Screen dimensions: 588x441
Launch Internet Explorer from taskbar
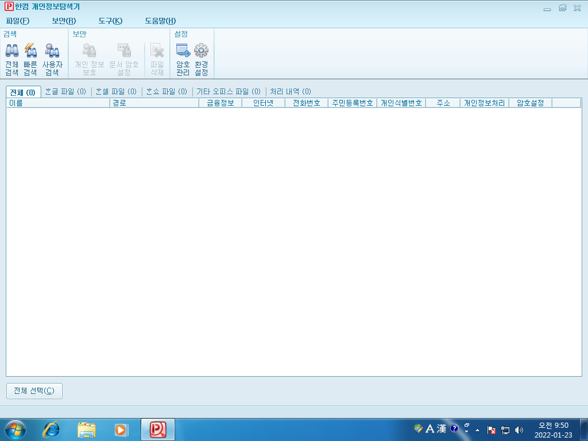(x=51, y=430)
